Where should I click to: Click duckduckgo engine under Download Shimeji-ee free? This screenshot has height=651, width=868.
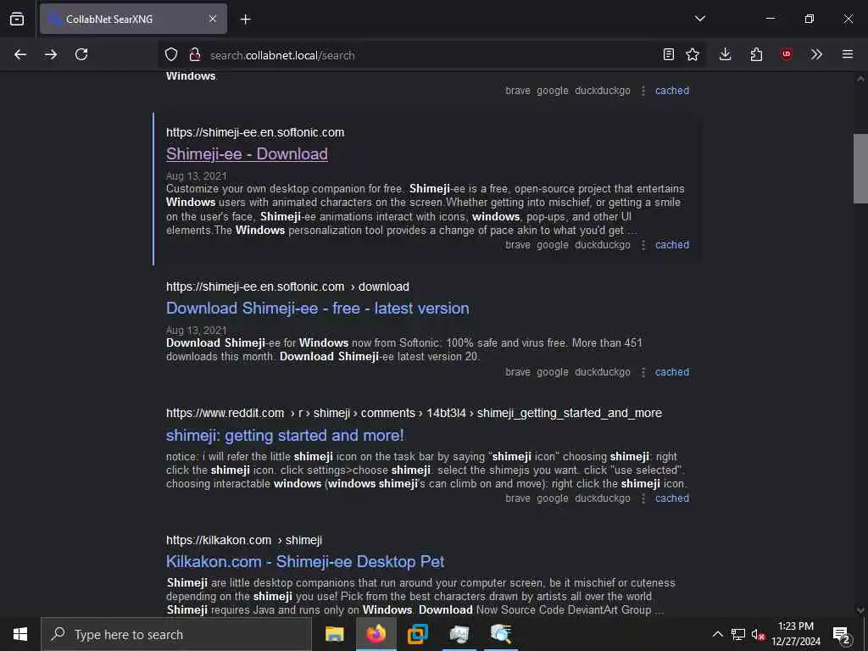[603, 372]
